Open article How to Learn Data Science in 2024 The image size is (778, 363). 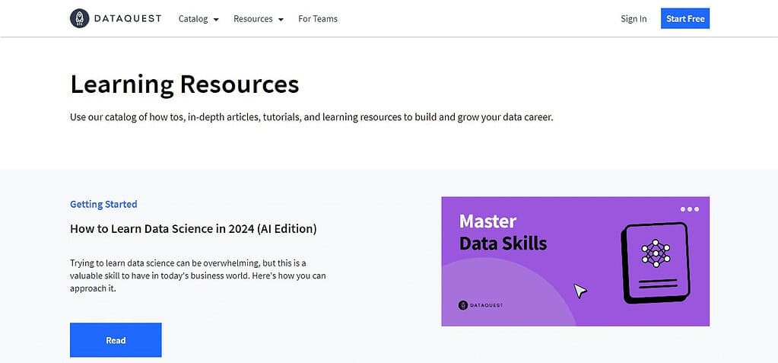[x=193, y=229]
